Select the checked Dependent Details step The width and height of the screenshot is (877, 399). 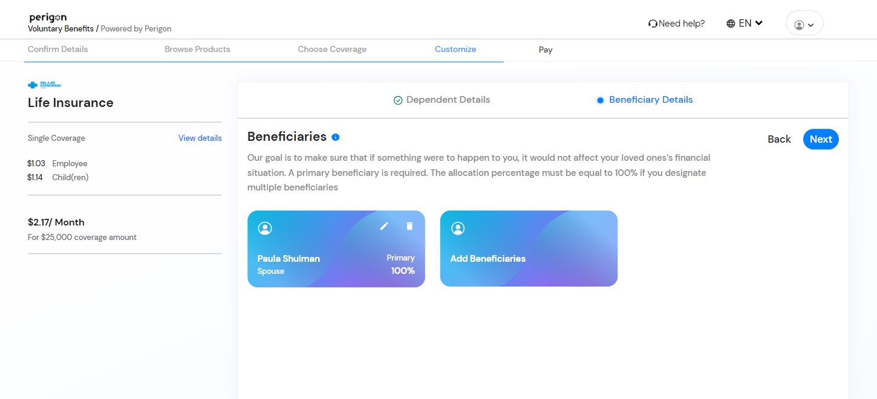442,100
